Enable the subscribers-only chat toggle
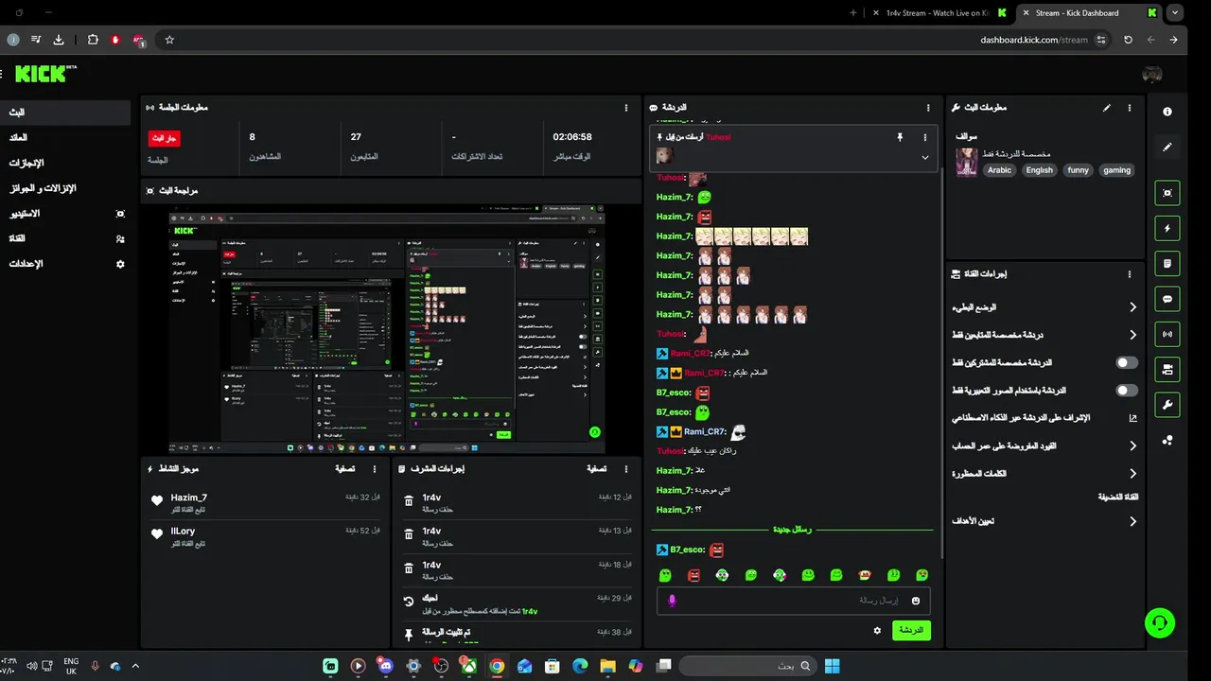The image size is (1211, 681). (x=1127, y=362)
